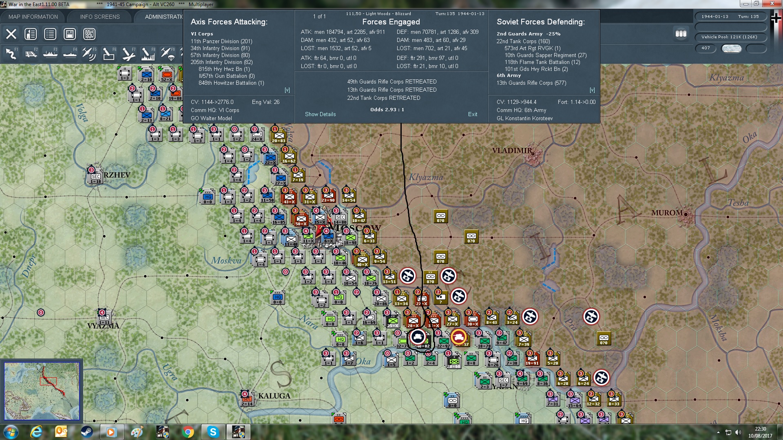Switch to the INFO SCREENS tab
The height and width of the screenshot is (440, 783).
100,17
